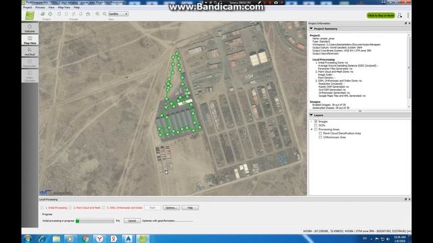
Task: Toggle DSM, Orthomosaic and Index step checkbox
Action: coord(104,208)
